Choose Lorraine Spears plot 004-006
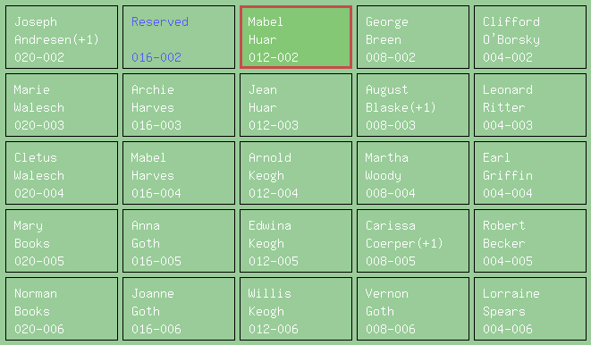Screen dimensions: 591x345 click(530, 309)
